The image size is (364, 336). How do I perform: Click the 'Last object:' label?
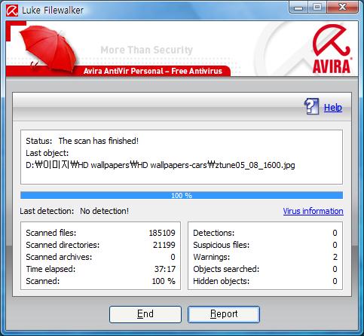pos(47,153)
